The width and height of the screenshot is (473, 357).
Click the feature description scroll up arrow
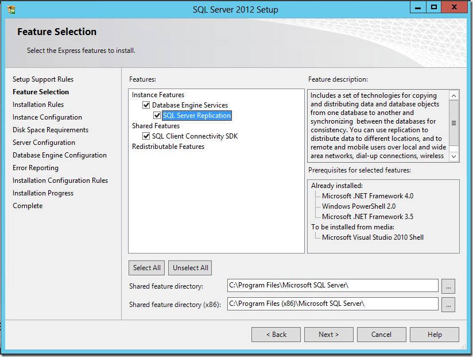pyautogui.click(x=453, y=96)
